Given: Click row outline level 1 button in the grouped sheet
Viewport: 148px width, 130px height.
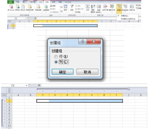Looking at the screenshot, I should point(2,95).
